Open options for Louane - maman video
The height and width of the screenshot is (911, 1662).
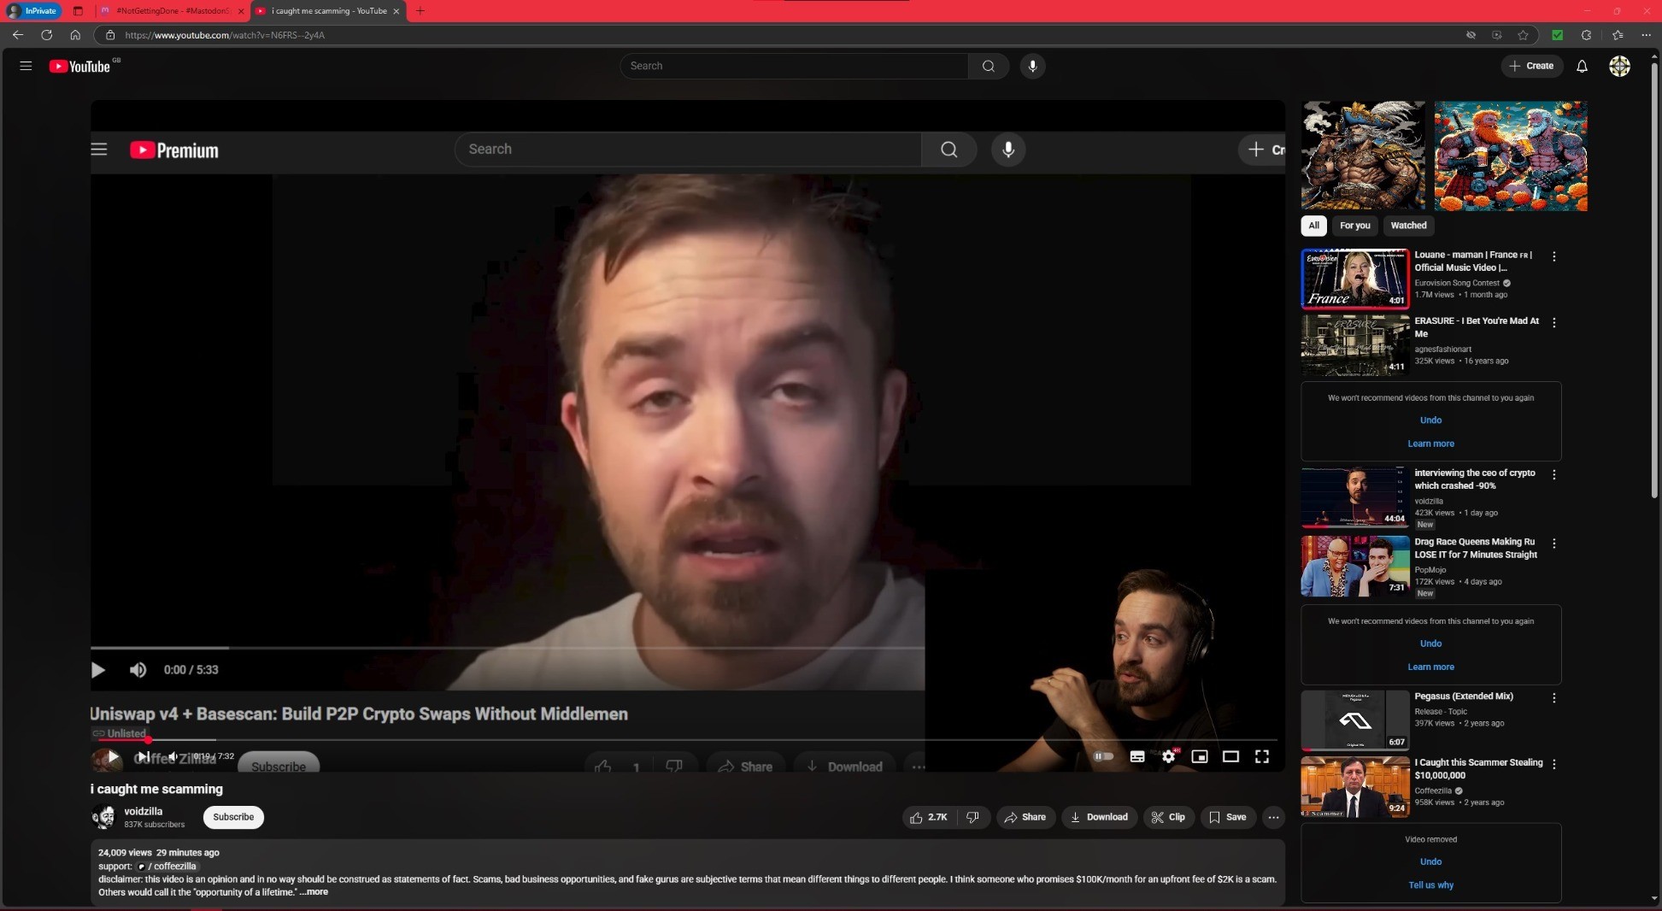1554,256
